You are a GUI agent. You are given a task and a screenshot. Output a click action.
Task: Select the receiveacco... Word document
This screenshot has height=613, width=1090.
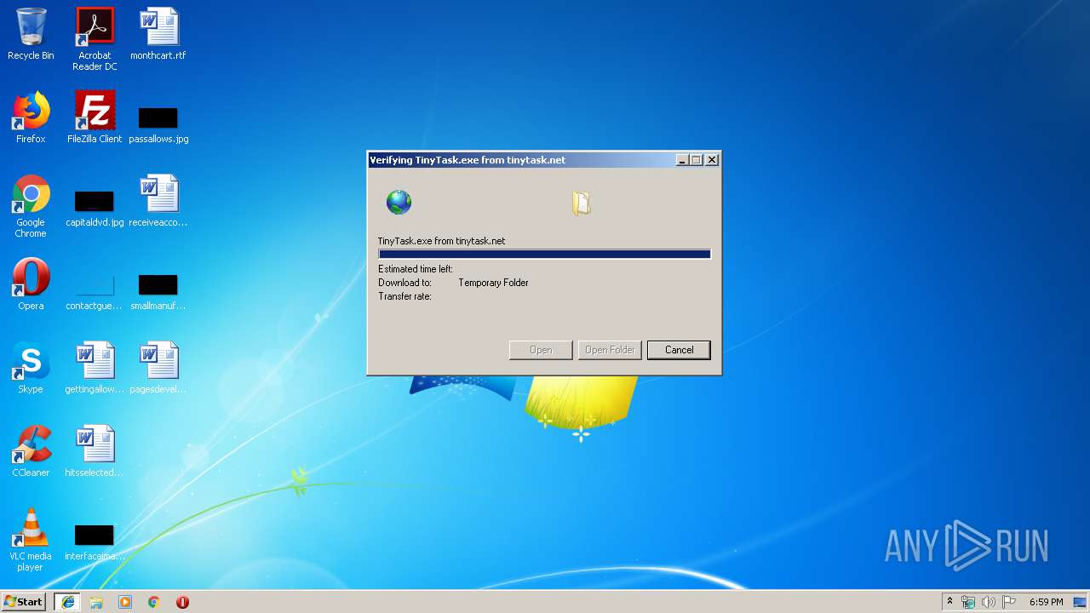tap(158, 201)
